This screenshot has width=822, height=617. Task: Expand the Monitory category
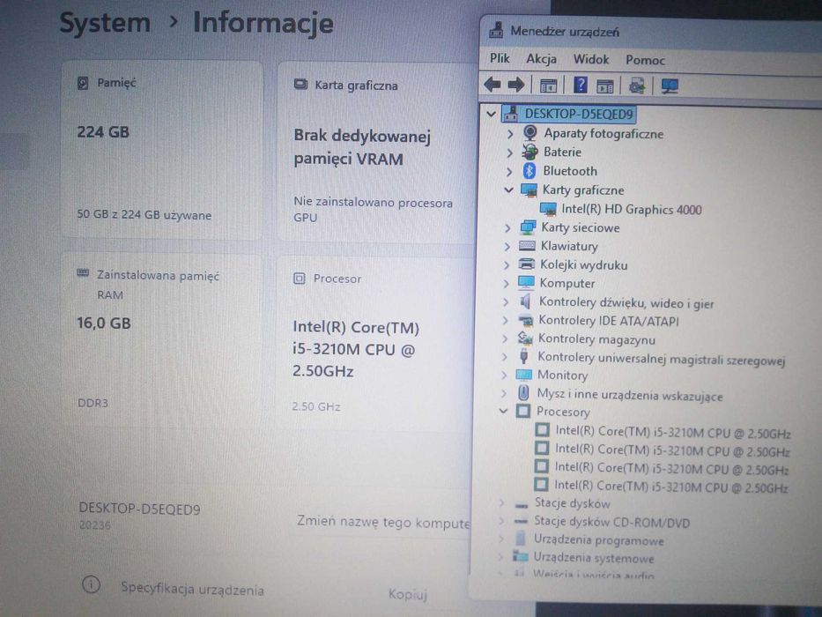[x=504, y=375]
